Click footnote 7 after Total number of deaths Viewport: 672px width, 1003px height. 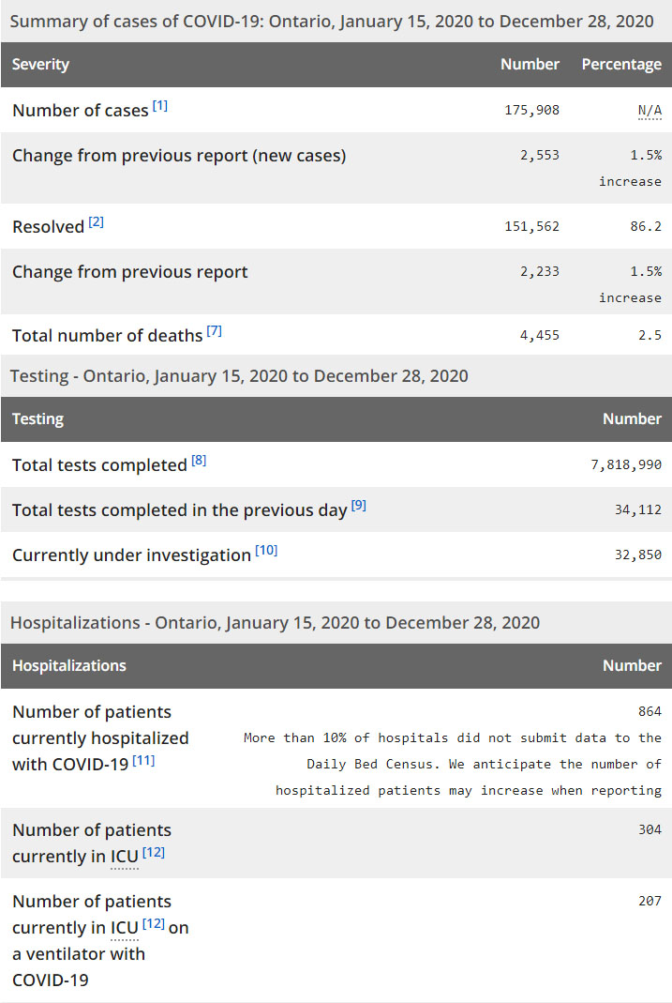coord(215,331)
